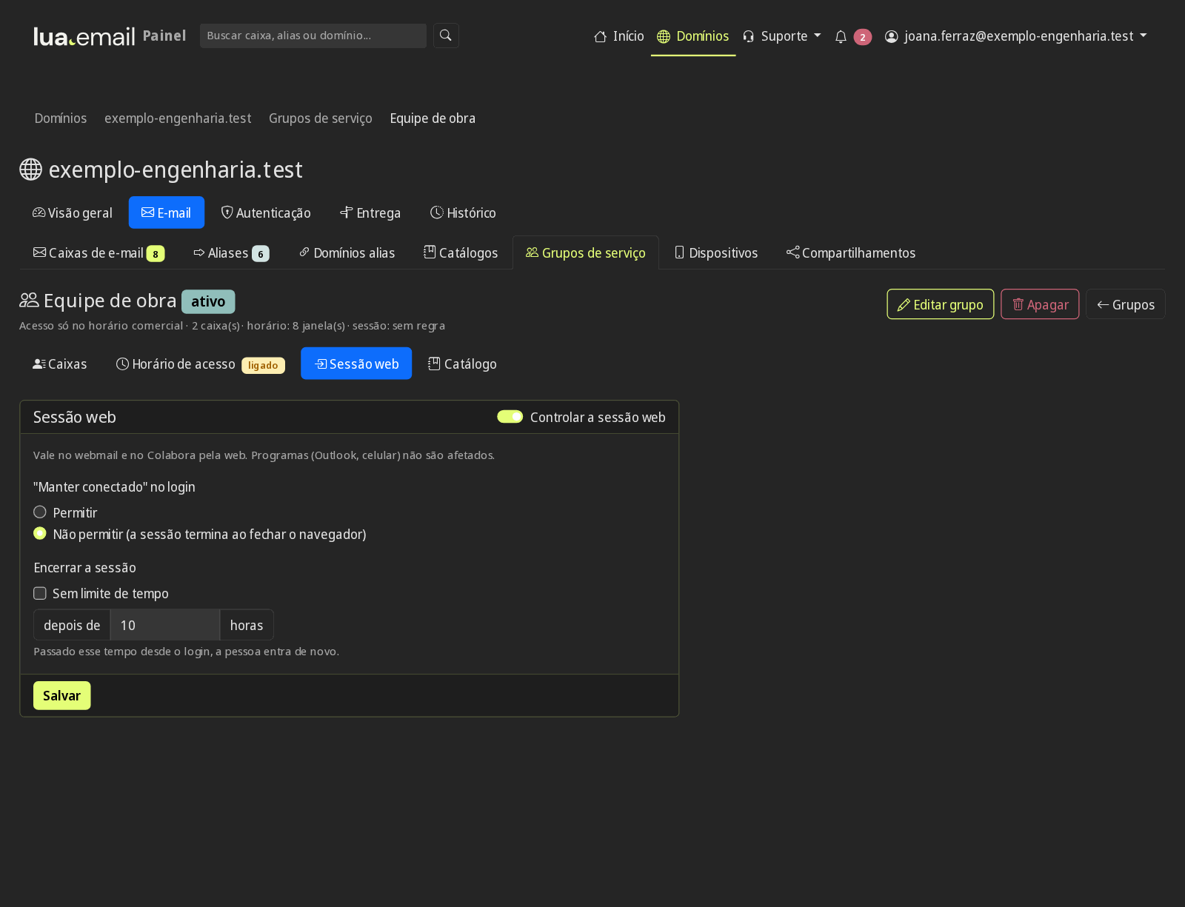Open Visão geral tab
Viewport: 1185px width, 907px height.
coord(73,213)
